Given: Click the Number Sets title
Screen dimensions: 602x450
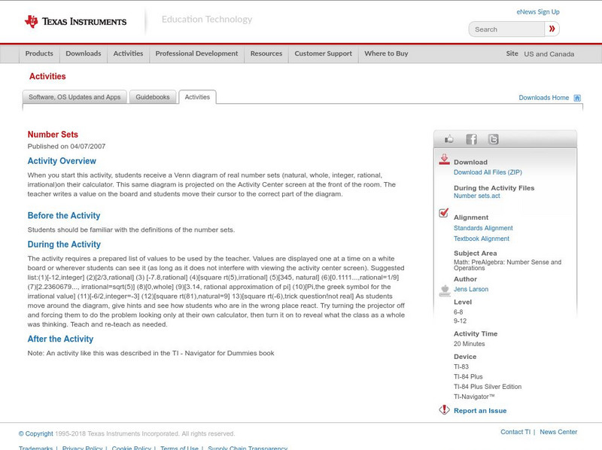Looking at the screenshot, I should (x=53, y=135).
